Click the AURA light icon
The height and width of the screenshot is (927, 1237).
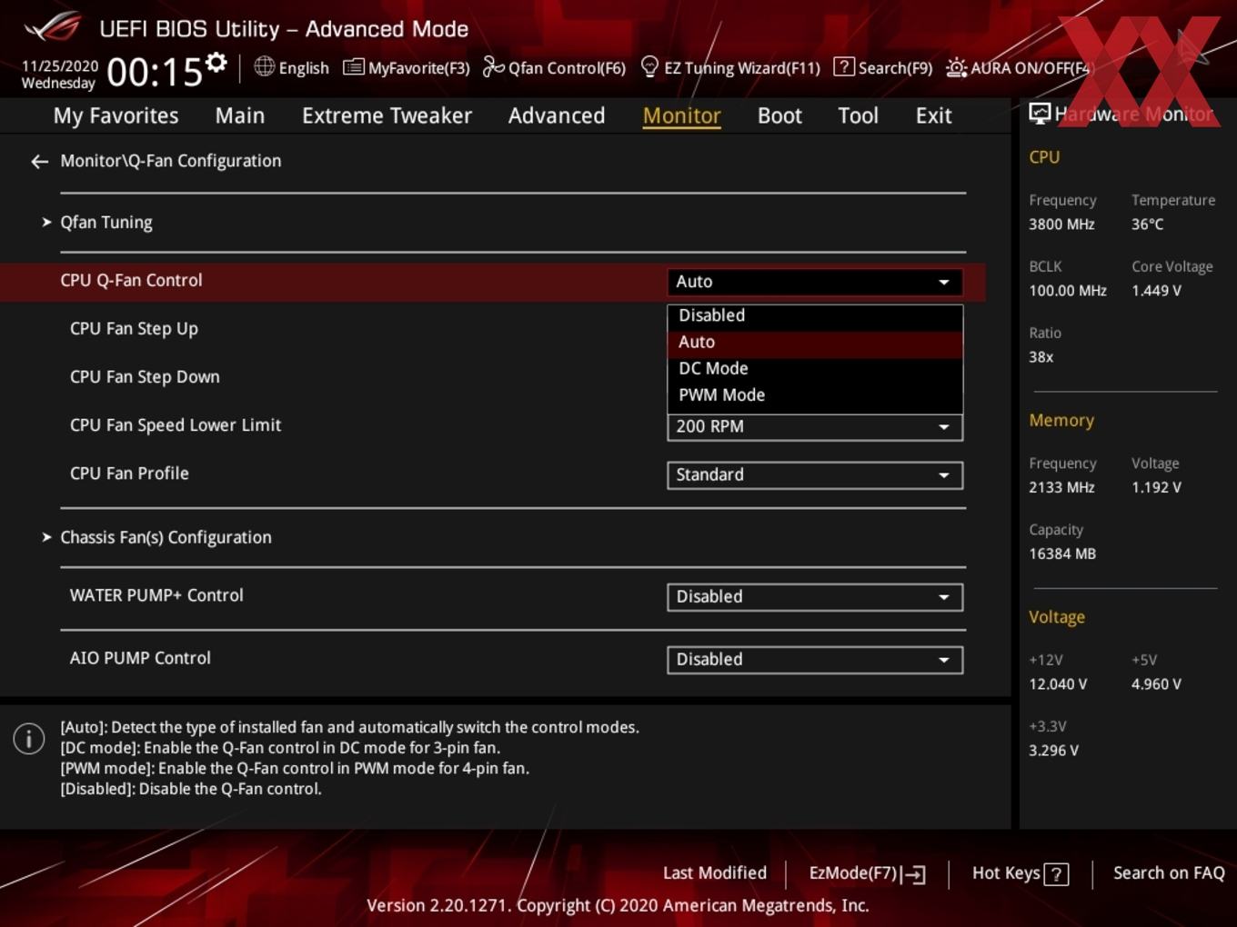pos(956,68)
